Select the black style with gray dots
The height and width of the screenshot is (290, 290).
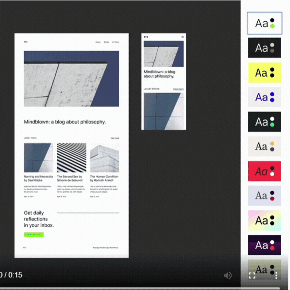(264, 48)
